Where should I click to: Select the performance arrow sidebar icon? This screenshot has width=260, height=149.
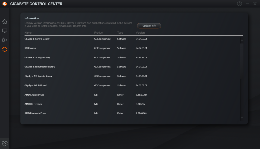coord(5,40)
